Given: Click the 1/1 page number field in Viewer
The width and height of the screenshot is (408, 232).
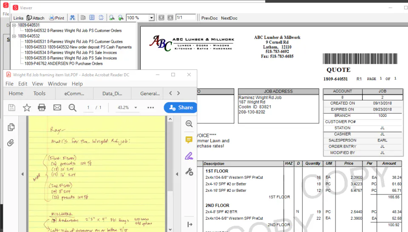Looking at the screenshot, I should coord(186,17).
